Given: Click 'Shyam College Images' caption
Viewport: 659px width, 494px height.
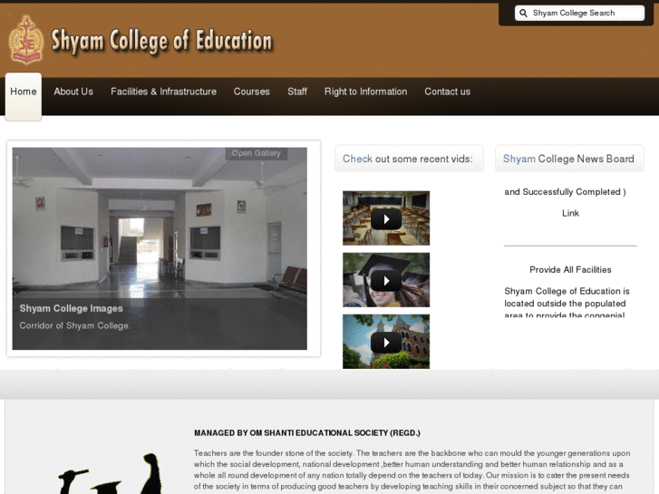Looking at the screenshot, I should coord(71,308).
